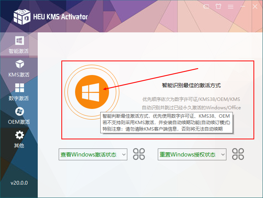Screen dimensions: 263x198
Task: Click the text 自动识别并跳过已经永久激活的Windows/Office
Action: click(191, 107)
